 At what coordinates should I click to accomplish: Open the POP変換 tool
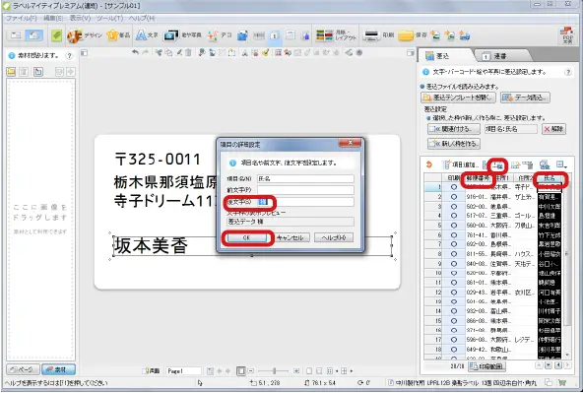tap(567, 35)
